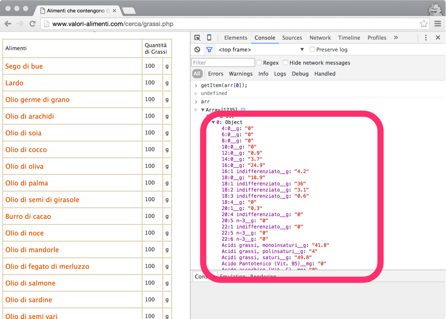This screenshot has width=446, height=319.
Task: Click the console Filter text field
Action: pos(223,63)
